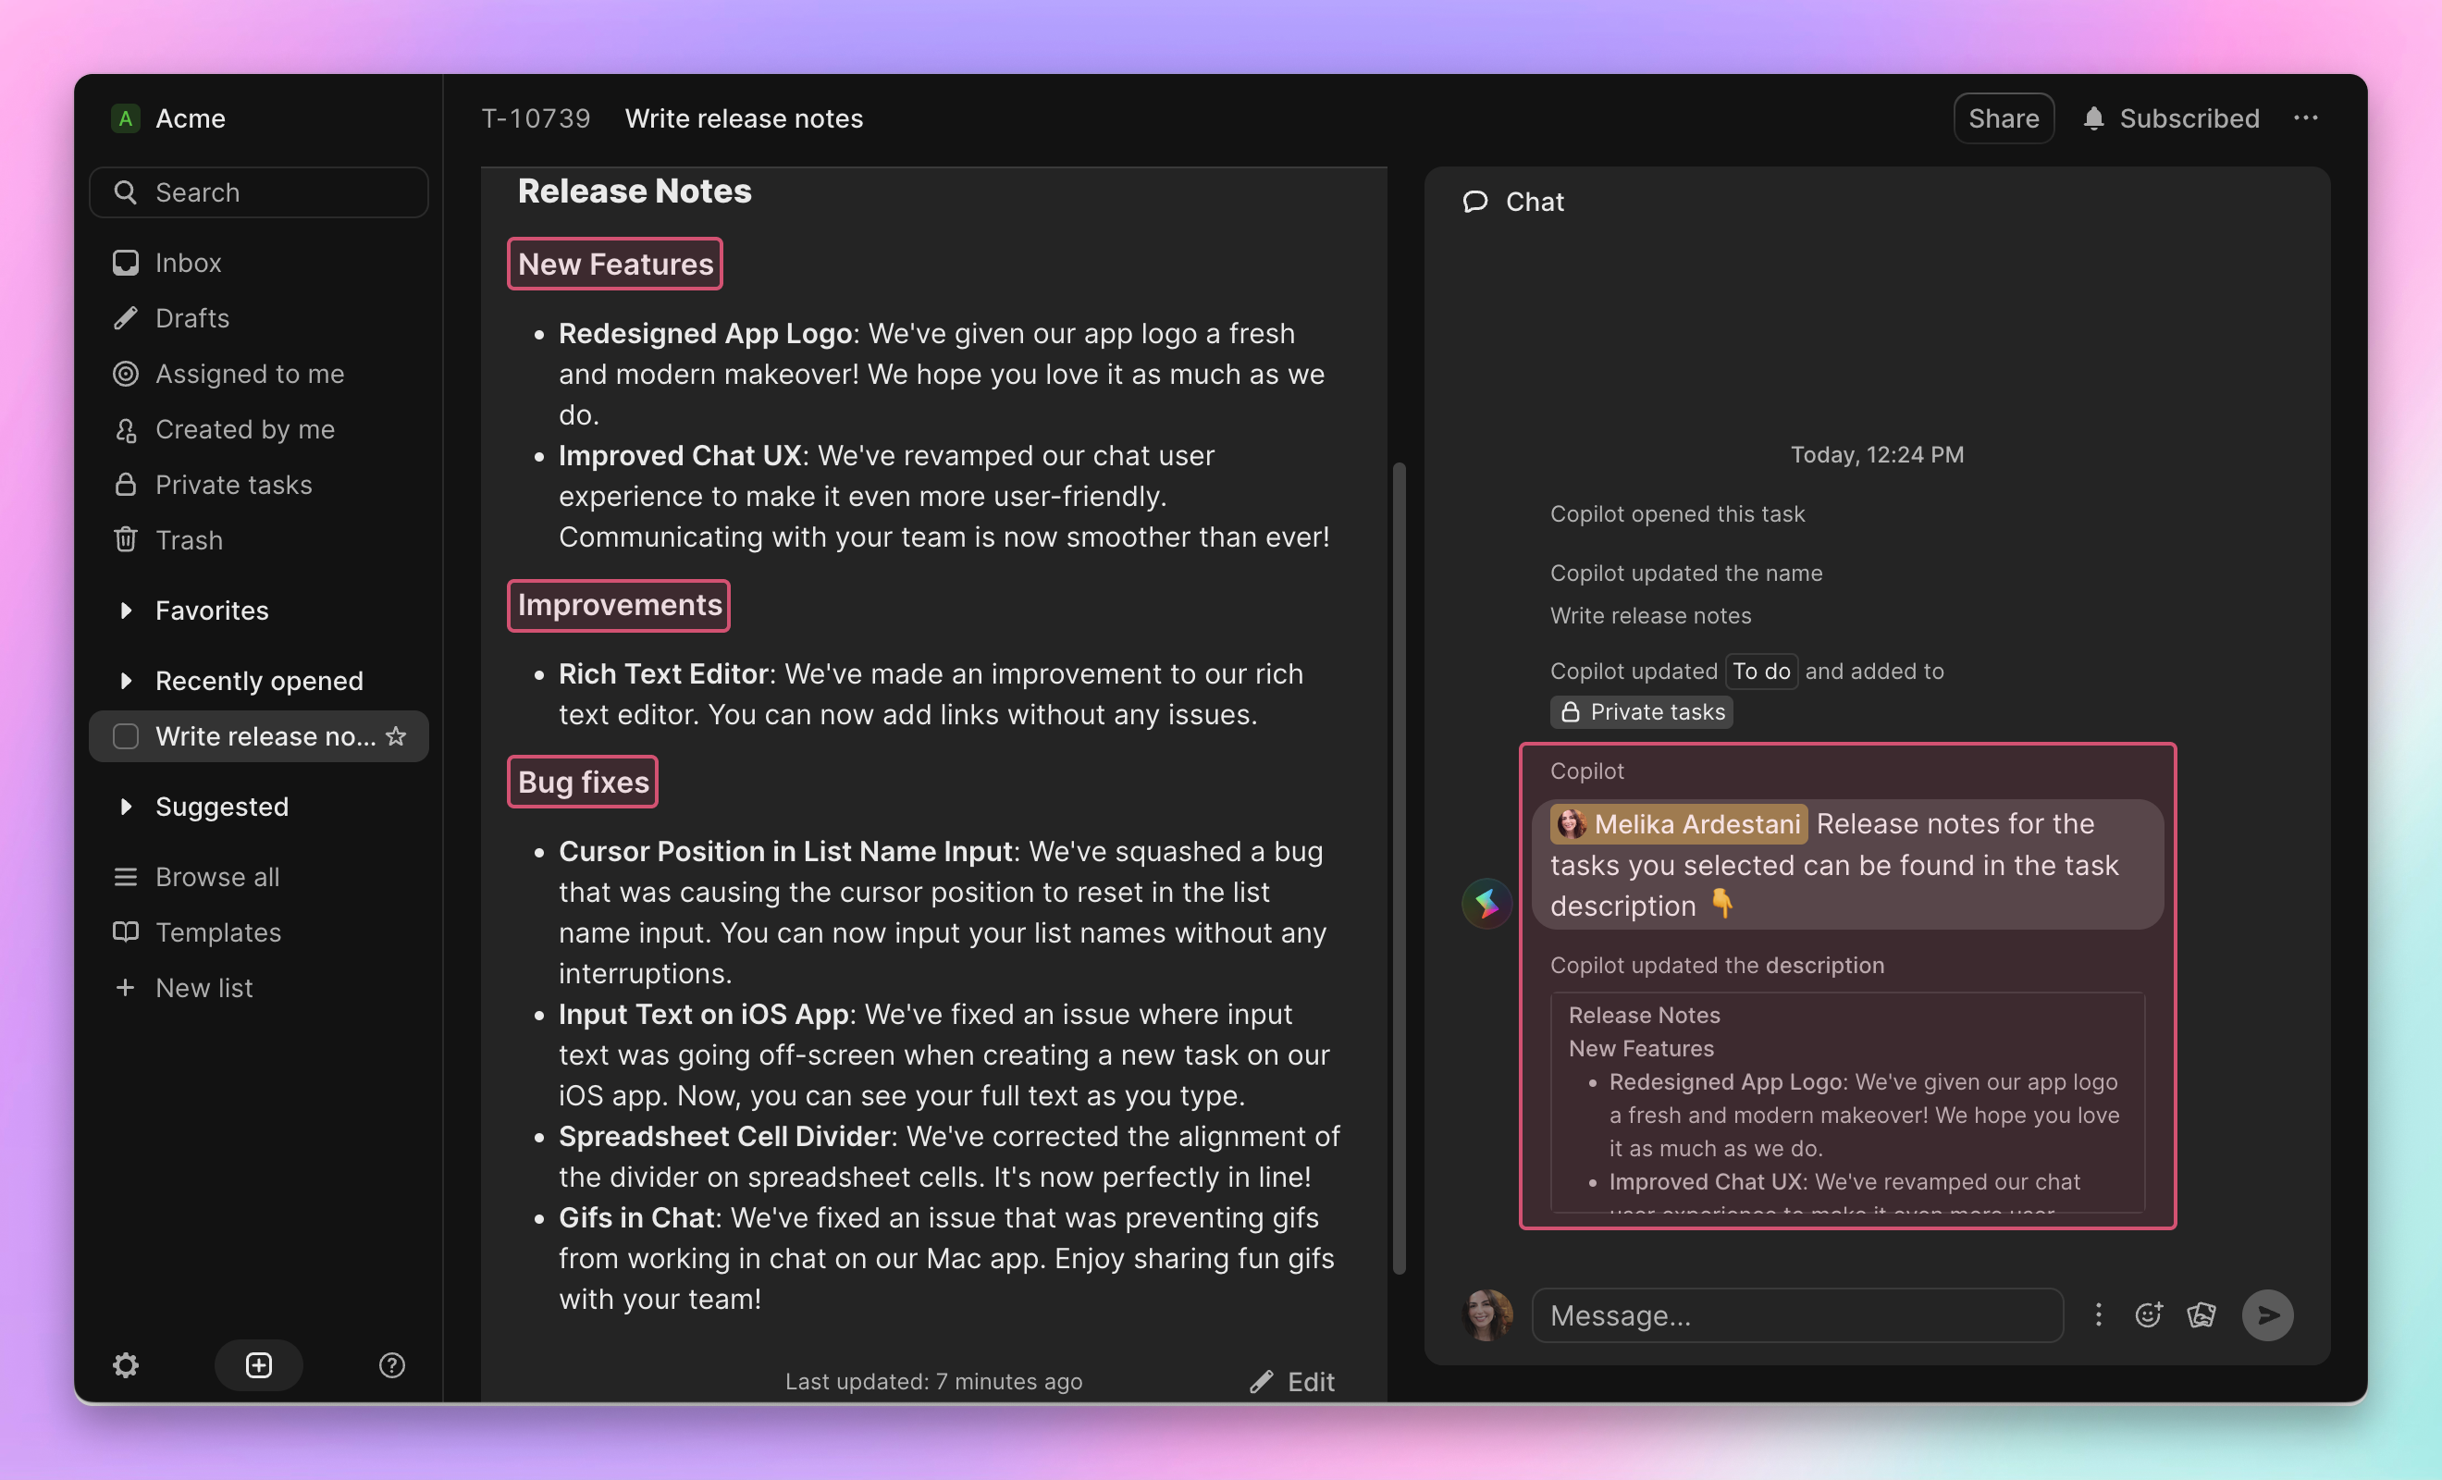The height and width of the screenshot is (1480, 2442).
Task: Click the Last updated 7 minutes ago text
Action: tap(932, 1381)
